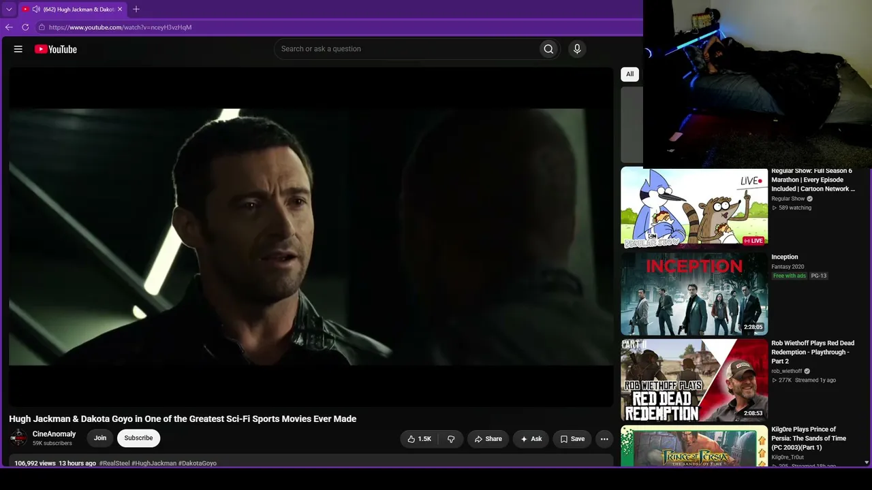The height and width of the screenshot is (490, 872).
Task: Visit the CineAnomaly channel name link
Action: [54, 434]
